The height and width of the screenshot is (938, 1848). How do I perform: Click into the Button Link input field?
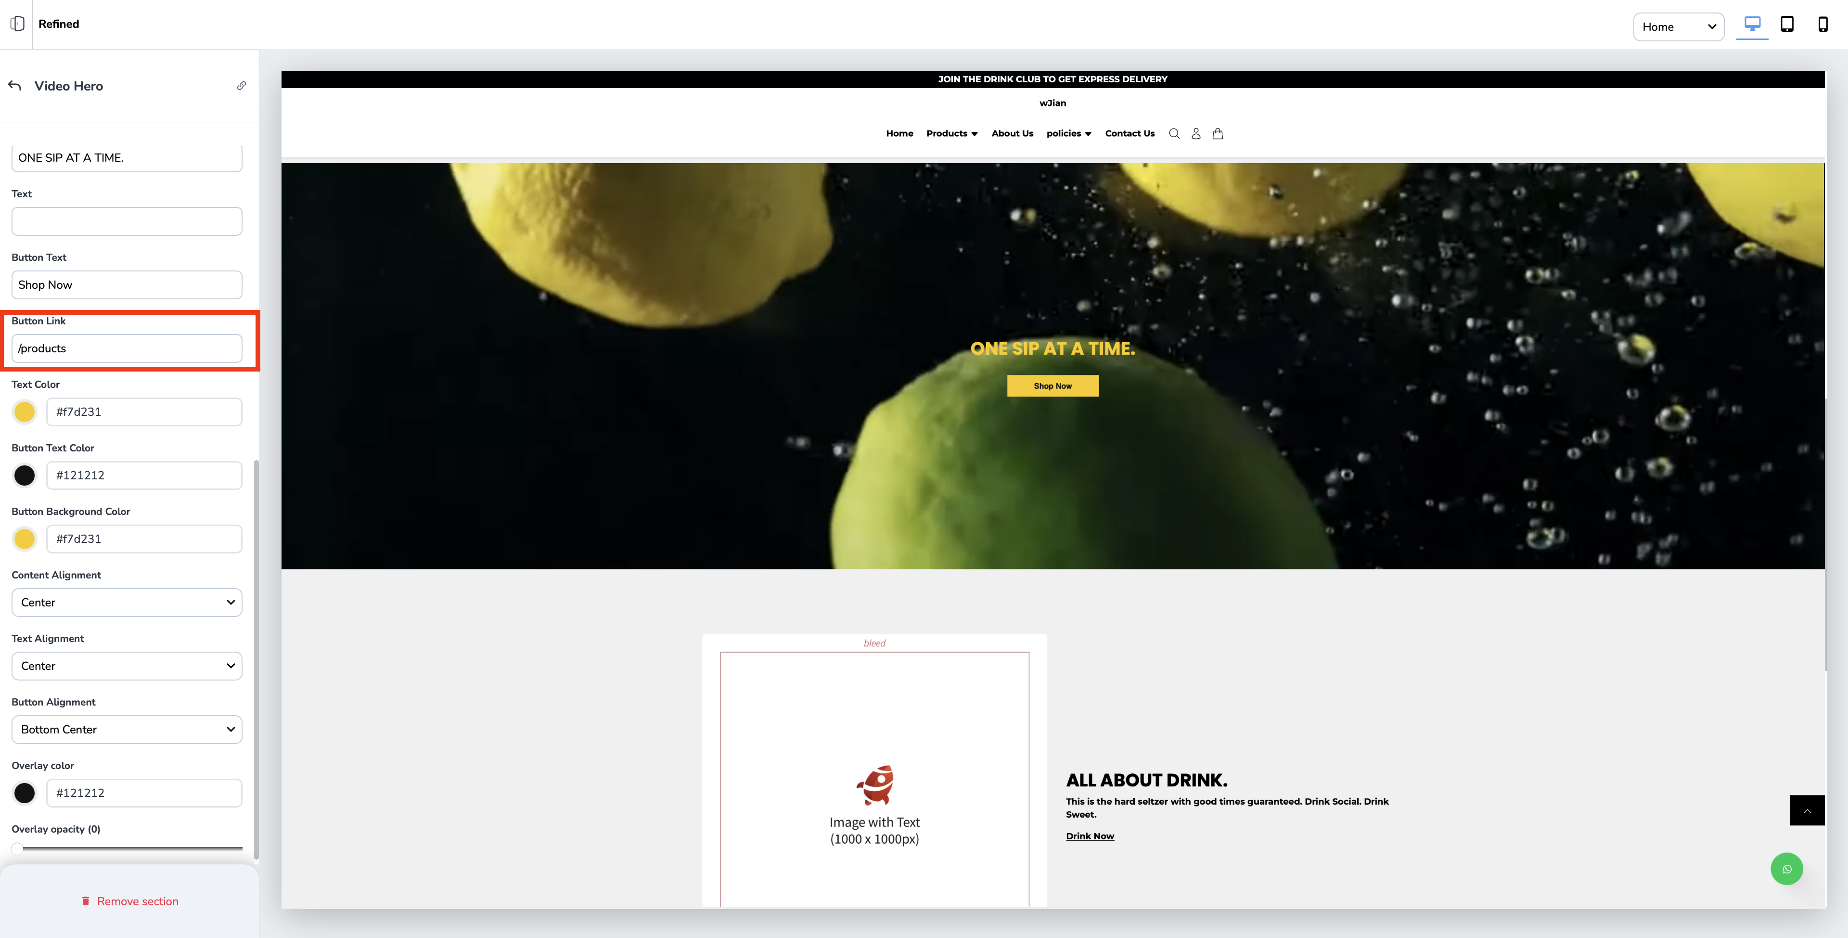(x=127, y=348)
